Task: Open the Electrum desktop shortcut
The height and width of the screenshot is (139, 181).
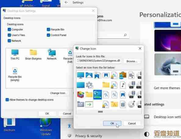Action: (9, 125)
